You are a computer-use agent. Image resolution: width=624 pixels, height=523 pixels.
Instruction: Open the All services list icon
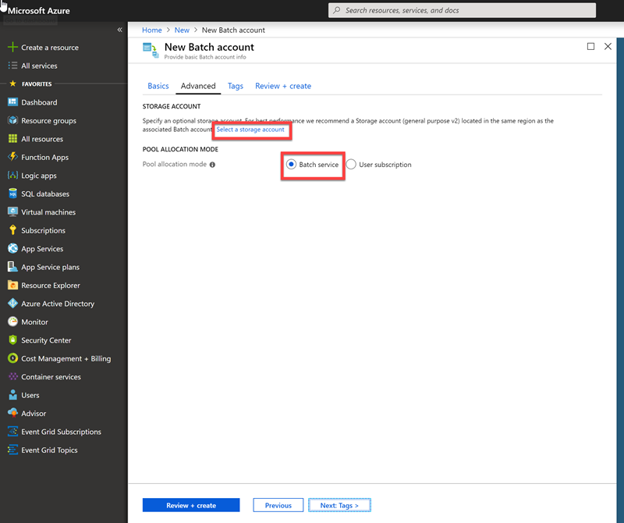(12, 66)
